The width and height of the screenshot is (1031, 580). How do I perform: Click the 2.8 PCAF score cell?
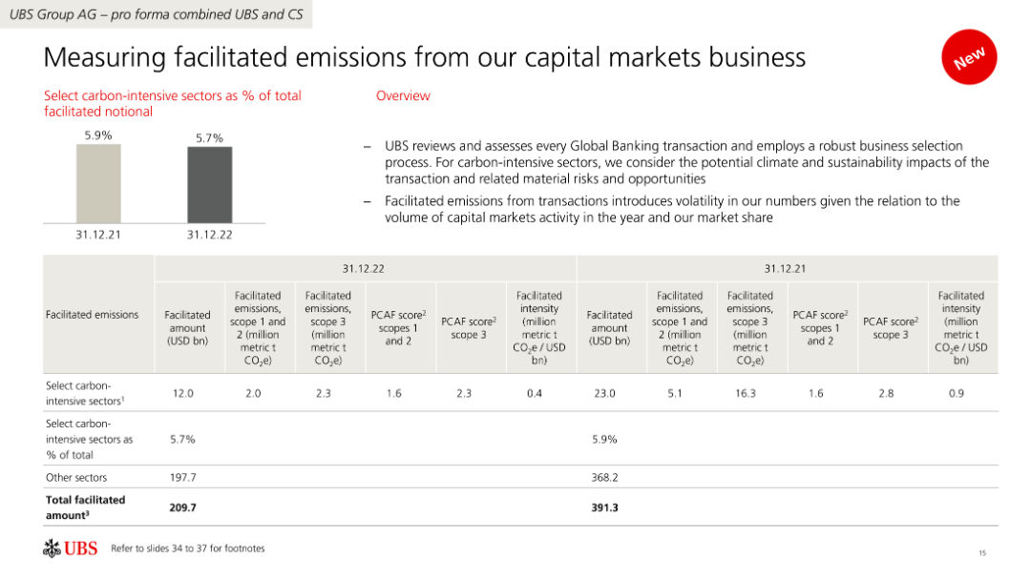[x=886, y=393]
